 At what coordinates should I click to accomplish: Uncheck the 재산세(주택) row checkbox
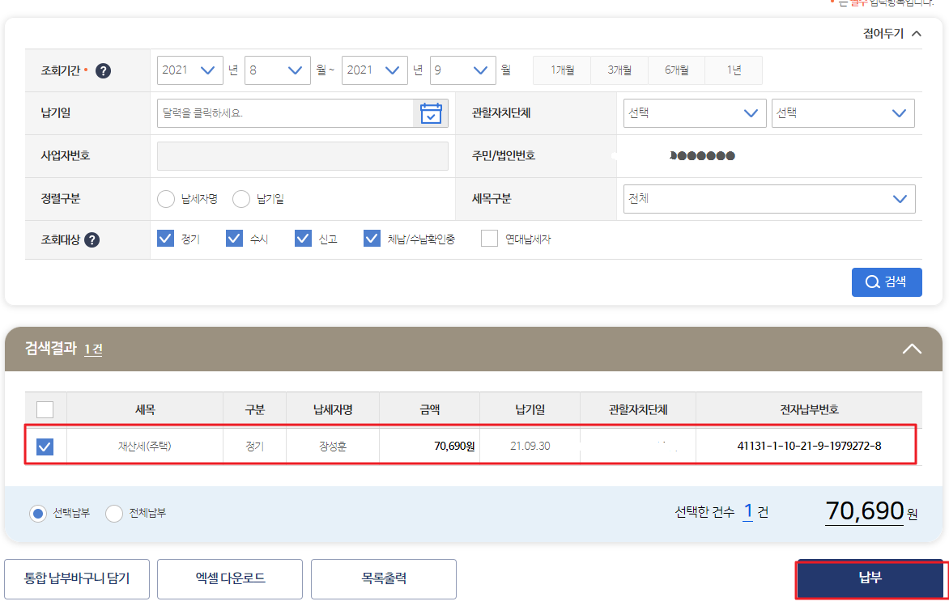(45, 447)
